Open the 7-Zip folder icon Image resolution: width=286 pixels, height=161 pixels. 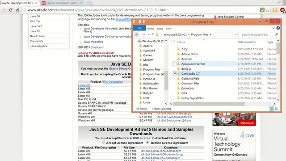point(179,49)
